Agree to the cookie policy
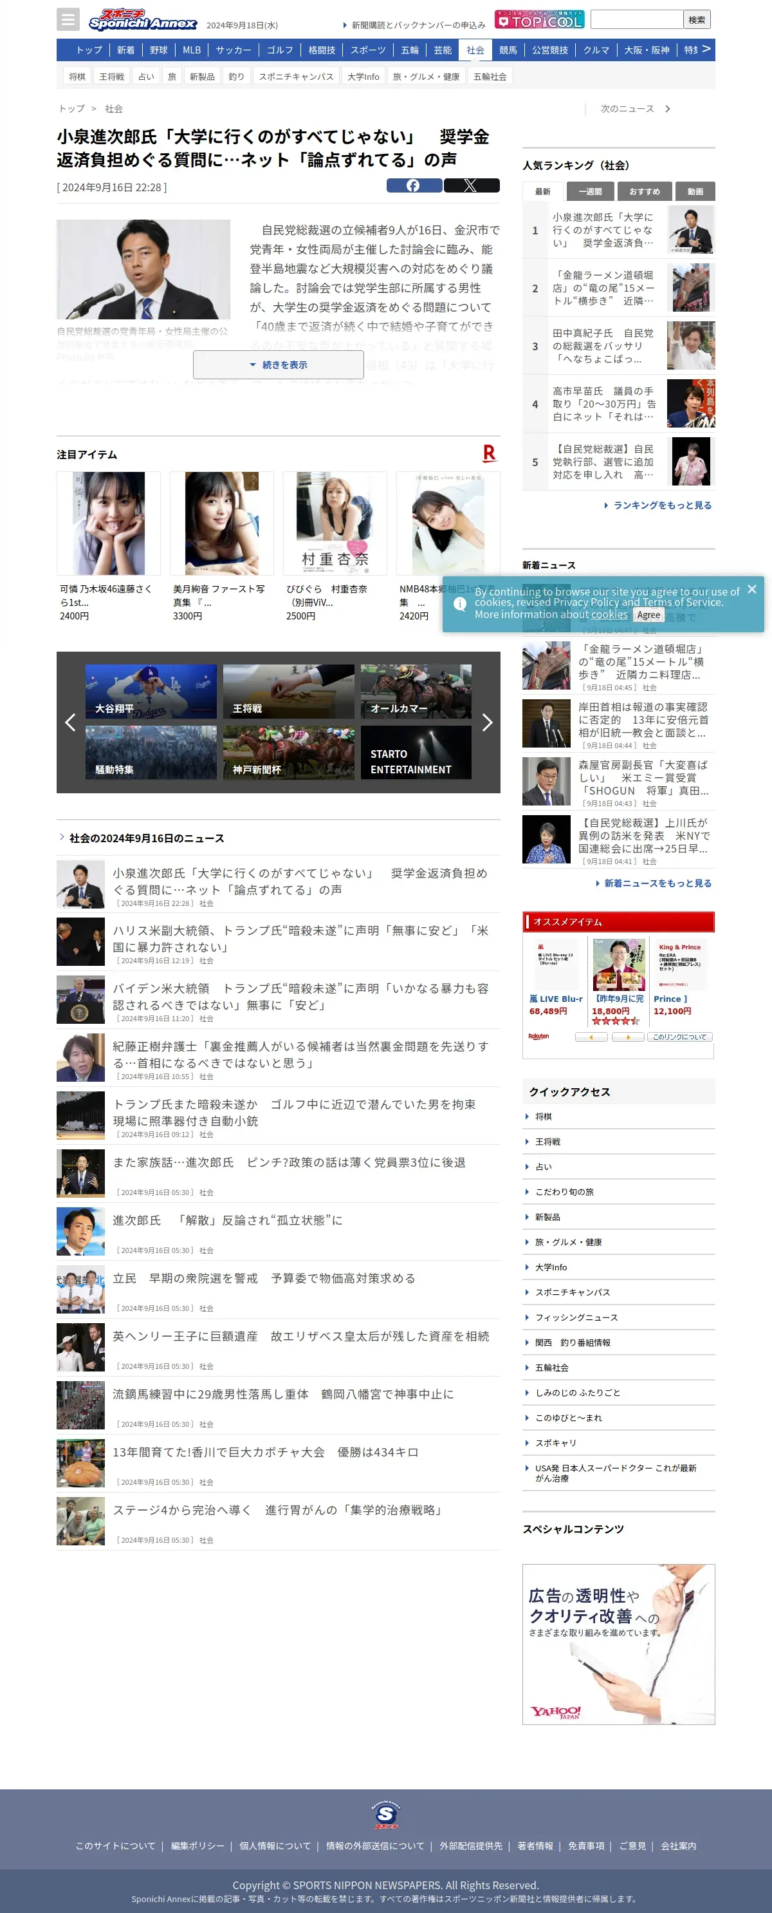Image resolution: width=772 pixels, height=1913 pixels. [648, 615]
